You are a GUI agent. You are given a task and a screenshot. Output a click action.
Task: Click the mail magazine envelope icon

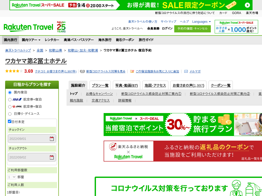coord(186,71)
